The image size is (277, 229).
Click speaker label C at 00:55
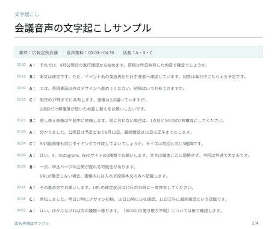(x=32, y=100)
